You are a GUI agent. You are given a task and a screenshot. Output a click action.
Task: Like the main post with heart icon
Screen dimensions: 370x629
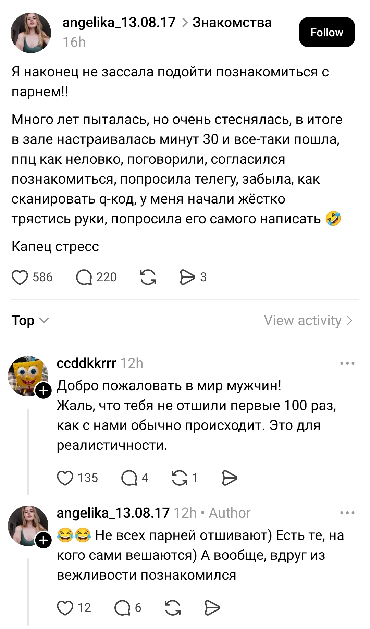(20, 277)
